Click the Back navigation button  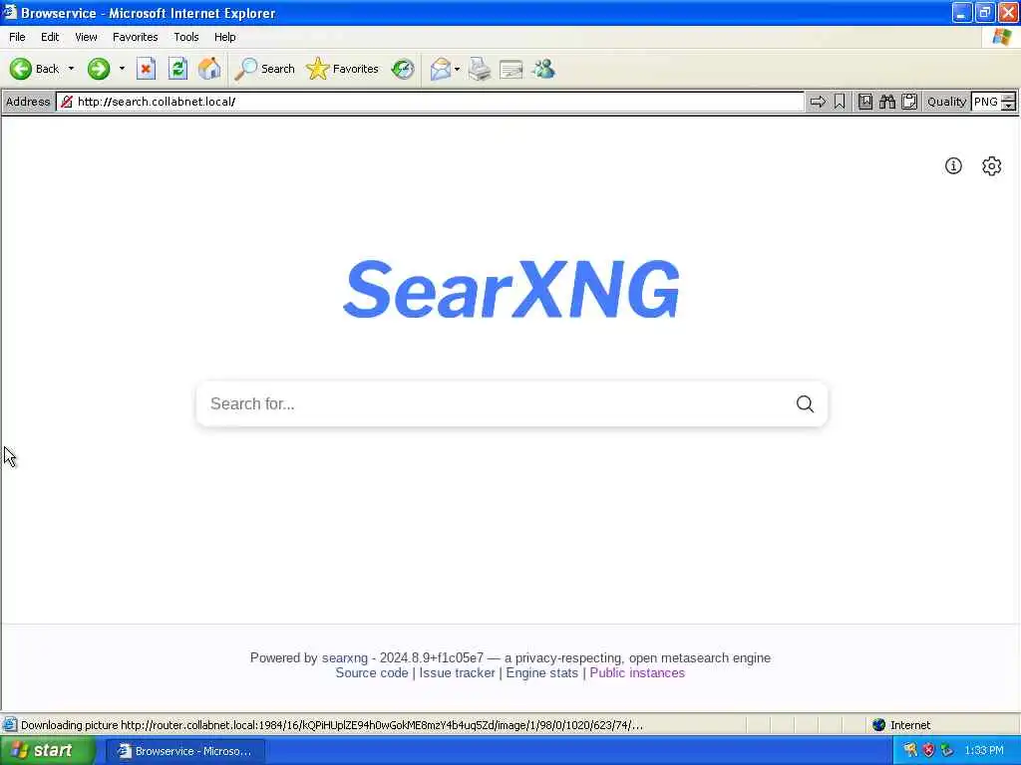[x=34, y=69]
